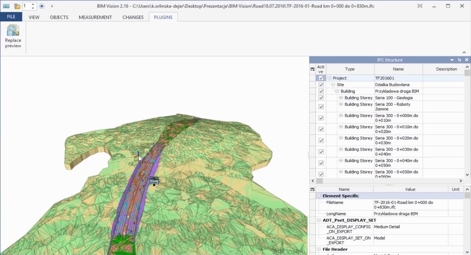The height and width of the screenshot is (255, 471).
Task: Open a file using the folder icon
Action: pos(17,6)
